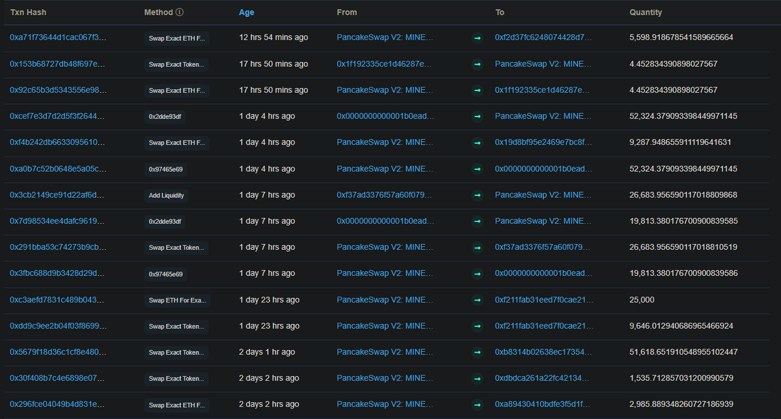781x419 pixels.
Task: Click the Txn Hash column header
Action: click(x=28, y=12)
